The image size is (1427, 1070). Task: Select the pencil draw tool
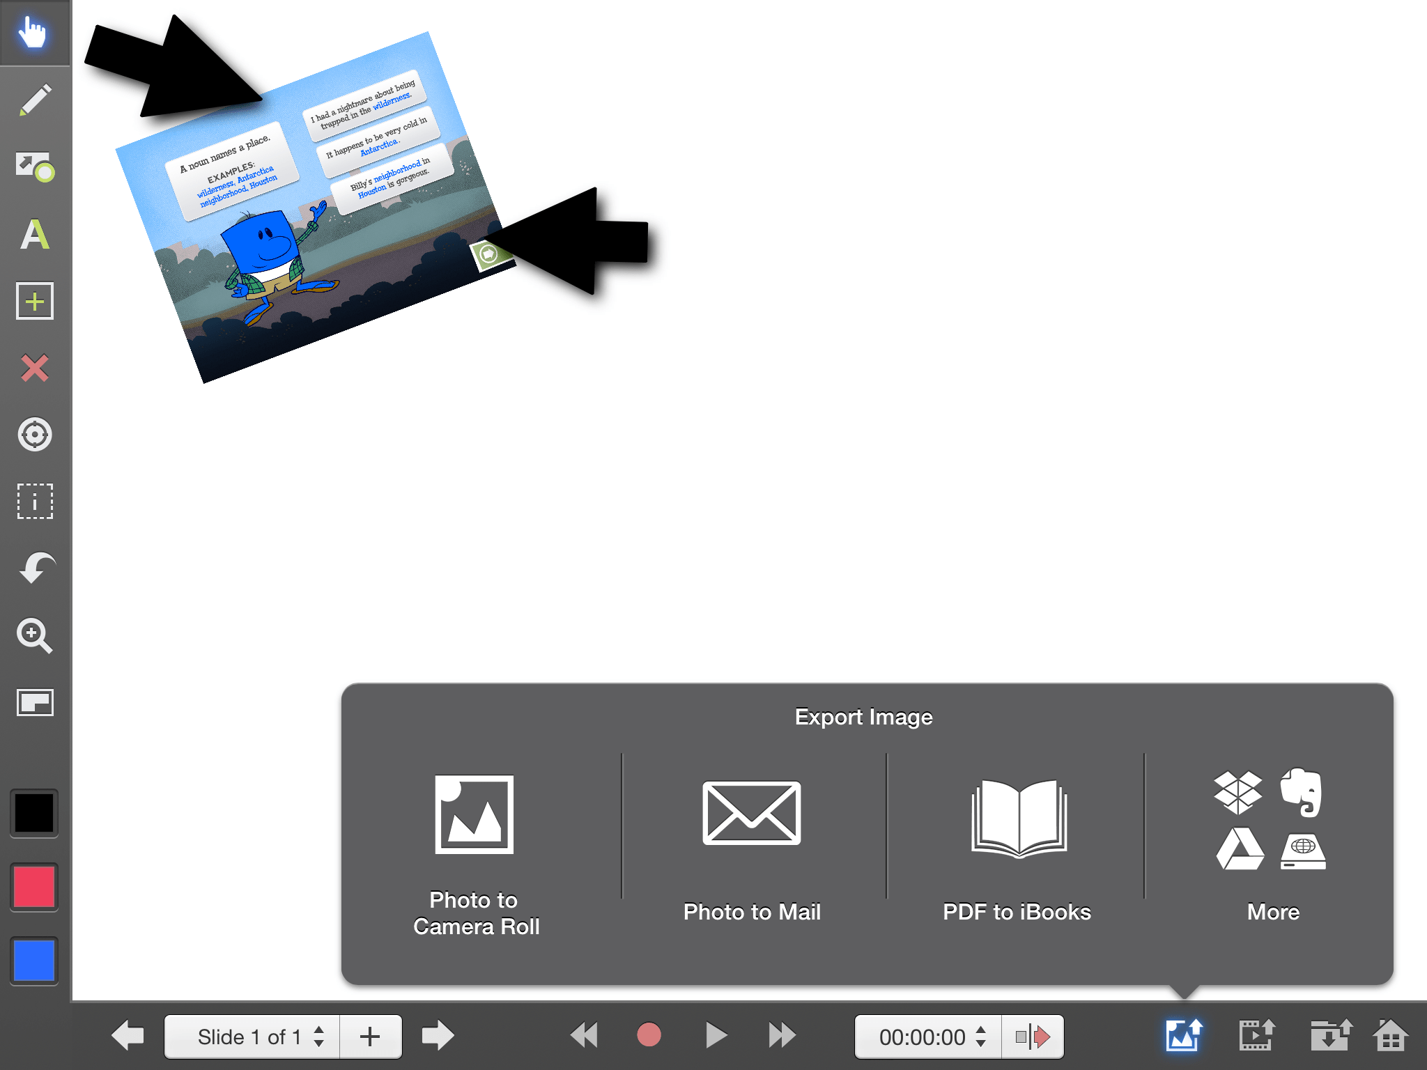pos(35,100)
